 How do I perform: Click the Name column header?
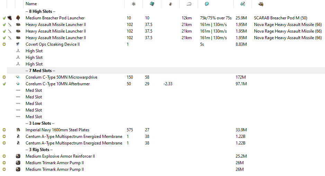(x=31, y=4)
